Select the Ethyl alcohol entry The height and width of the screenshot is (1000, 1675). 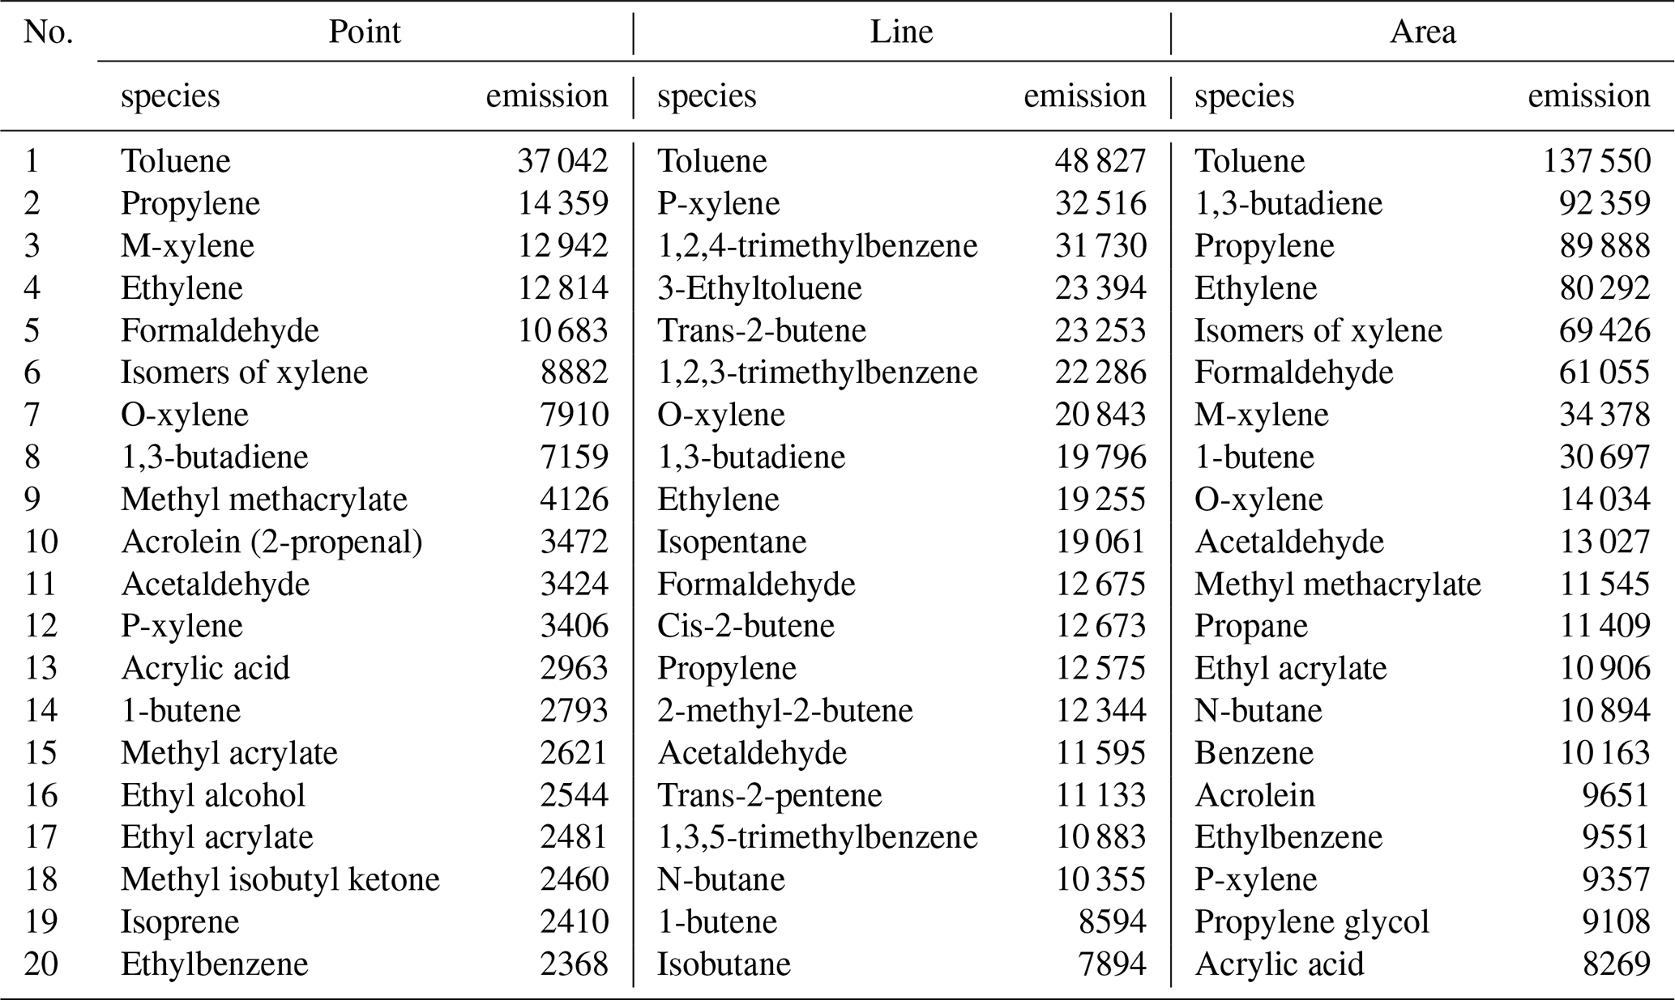213,795
